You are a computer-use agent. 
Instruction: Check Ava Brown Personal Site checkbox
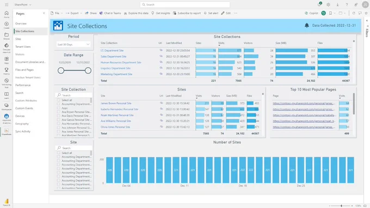(x=59, y=112)
